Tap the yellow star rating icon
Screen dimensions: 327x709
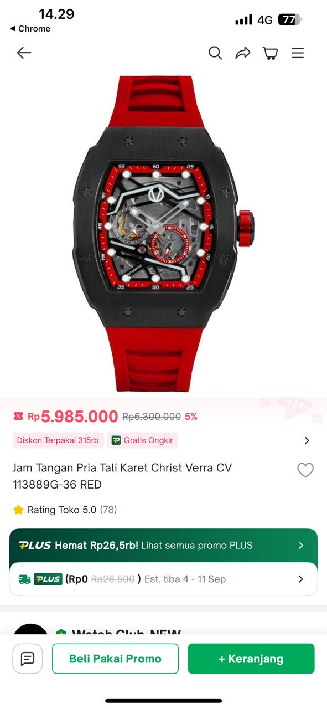(x=18, y=510)
